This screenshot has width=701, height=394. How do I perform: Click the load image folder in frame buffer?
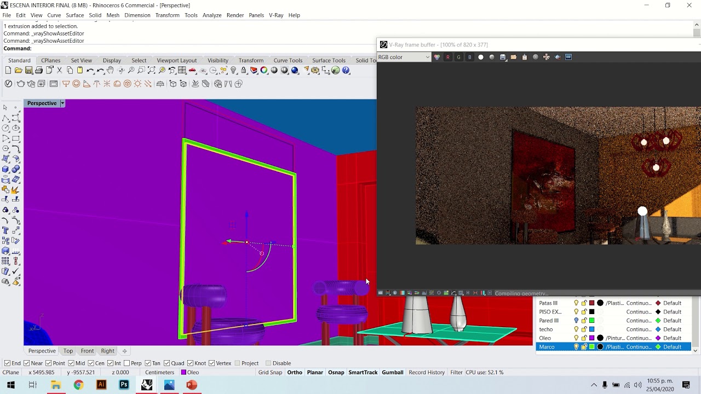pos(514,57)
